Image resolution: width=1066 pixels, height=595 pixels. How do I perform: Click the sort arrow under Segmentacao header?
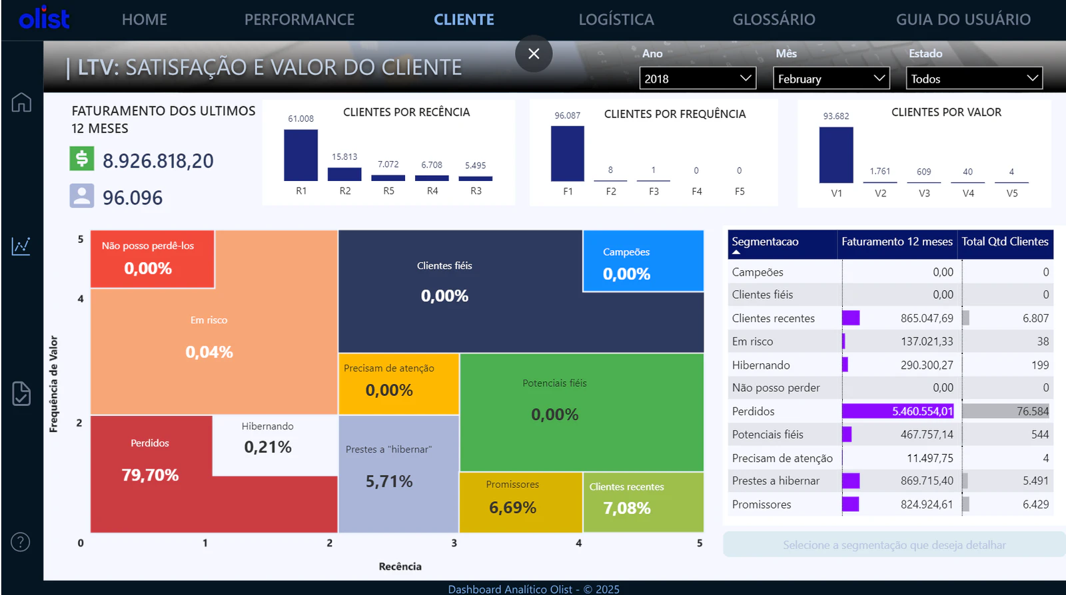point(736,252)
